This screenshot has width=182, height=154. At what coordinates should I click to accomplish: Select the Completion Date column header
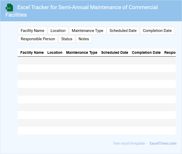pyautogui.click(x=146, y=52)
